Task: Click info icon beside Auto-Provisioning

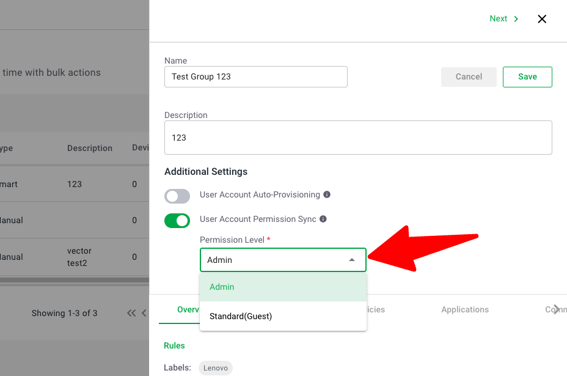Action: 327,194
